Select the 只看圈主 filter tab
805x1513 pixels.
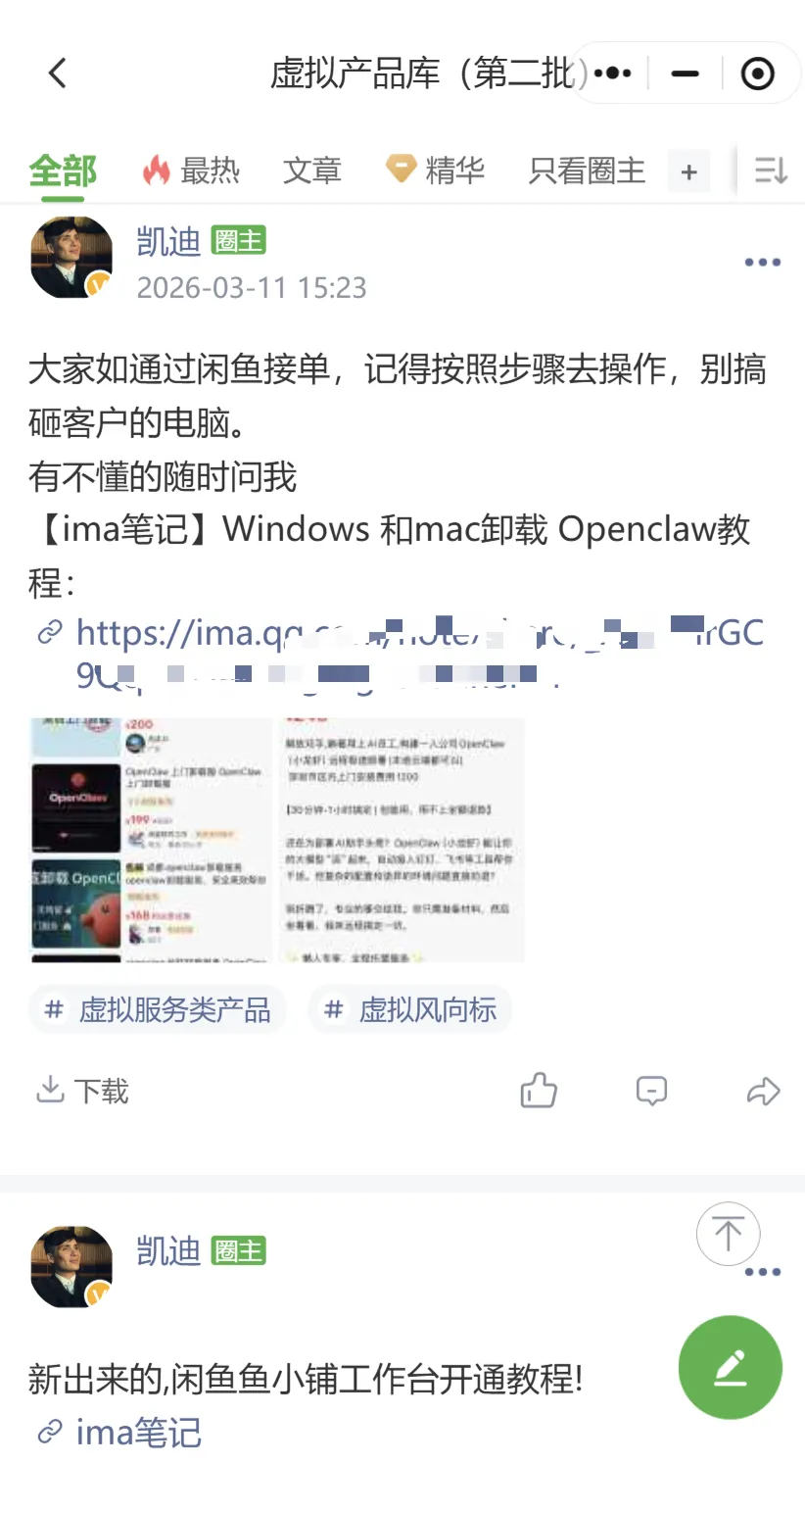click(x=587, y=171)
